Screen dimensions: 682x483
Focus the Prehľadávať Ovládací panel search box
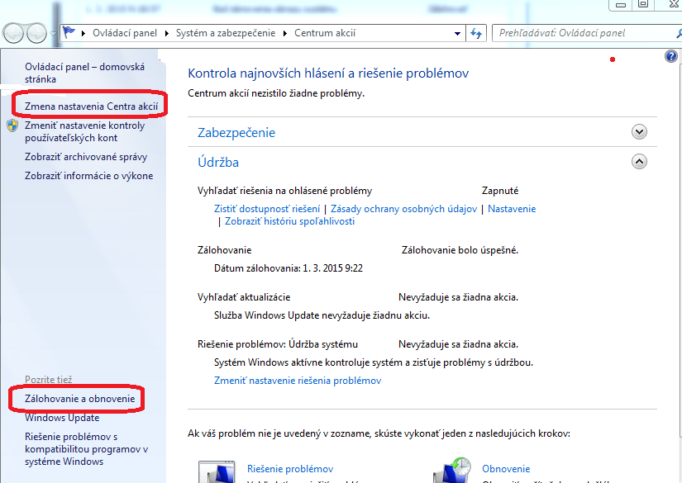tap(585, 33)
